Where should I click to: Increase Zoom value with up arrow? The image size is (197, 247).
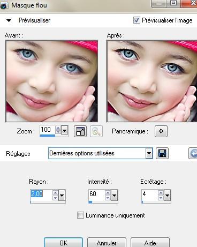point(58,128)
